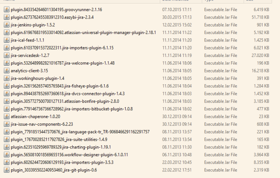Select the jar icon for atlassian-chaperone-1.0.20
The width and height of the screenshot is (280, 178).
[x=7, y=117]
